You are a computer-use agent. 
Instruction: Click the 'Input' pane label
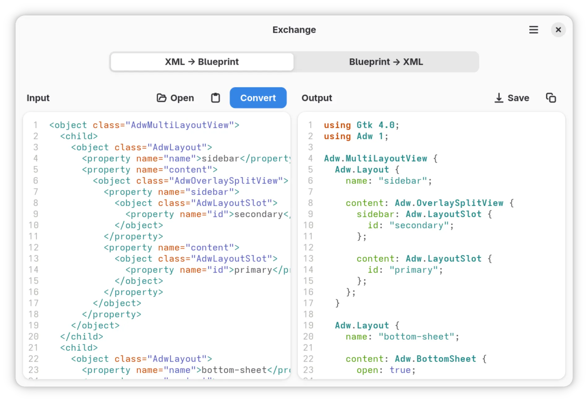[38, 98]
